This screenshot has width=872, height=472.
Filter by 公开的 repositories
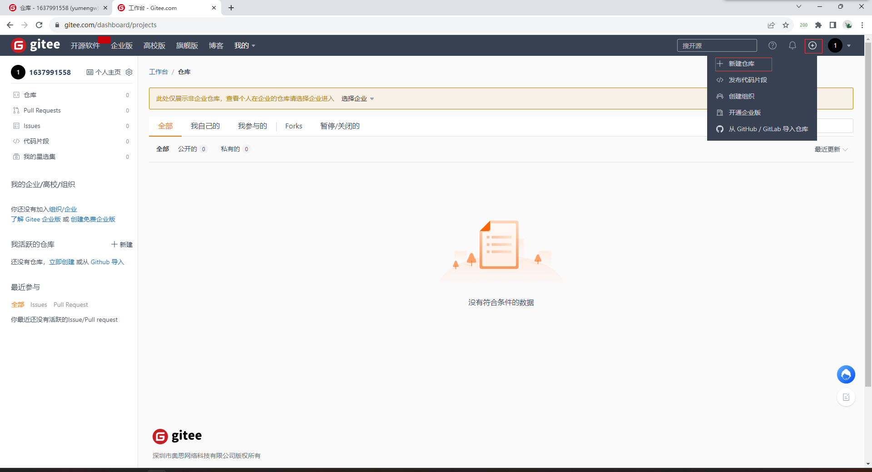(192, 149)
